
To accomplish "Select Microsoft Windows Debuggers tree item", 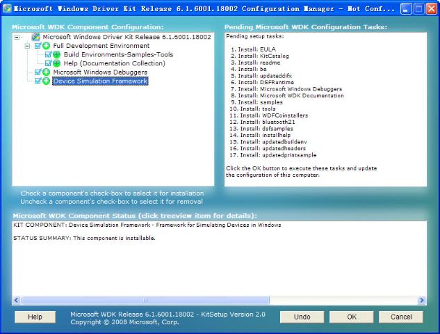I will click(x=100, y=72).
